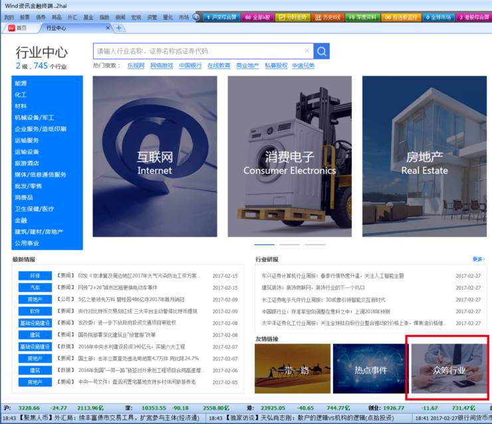
Task: Click the industry name search input field
Action: (199, 51)
